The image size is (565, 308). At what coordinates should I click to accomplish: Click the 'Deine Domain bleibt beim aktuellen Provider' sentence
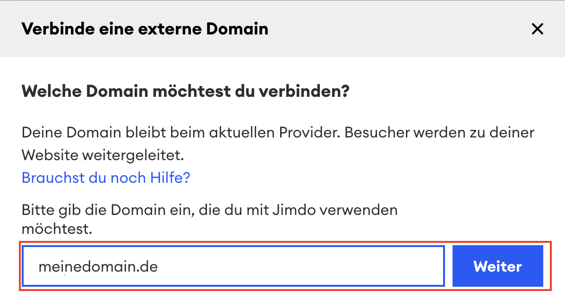pos(180,132)
